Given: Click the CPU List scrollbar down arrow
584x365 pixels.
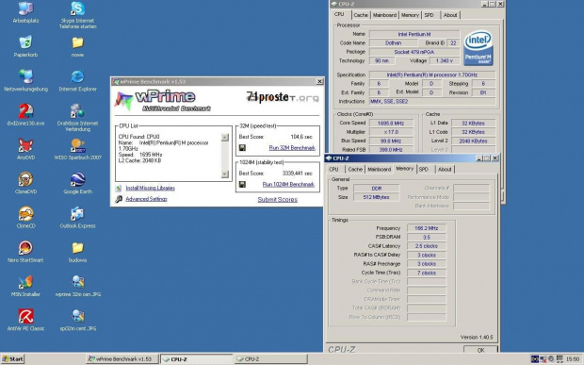Looking at the screenshot, I should click(x=224, y=174).
